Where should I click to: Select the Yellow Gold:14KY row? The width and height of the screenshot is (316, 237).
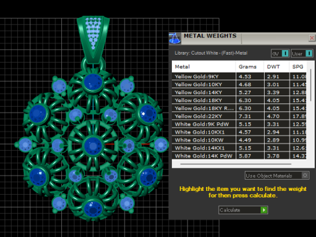point(239,92)
